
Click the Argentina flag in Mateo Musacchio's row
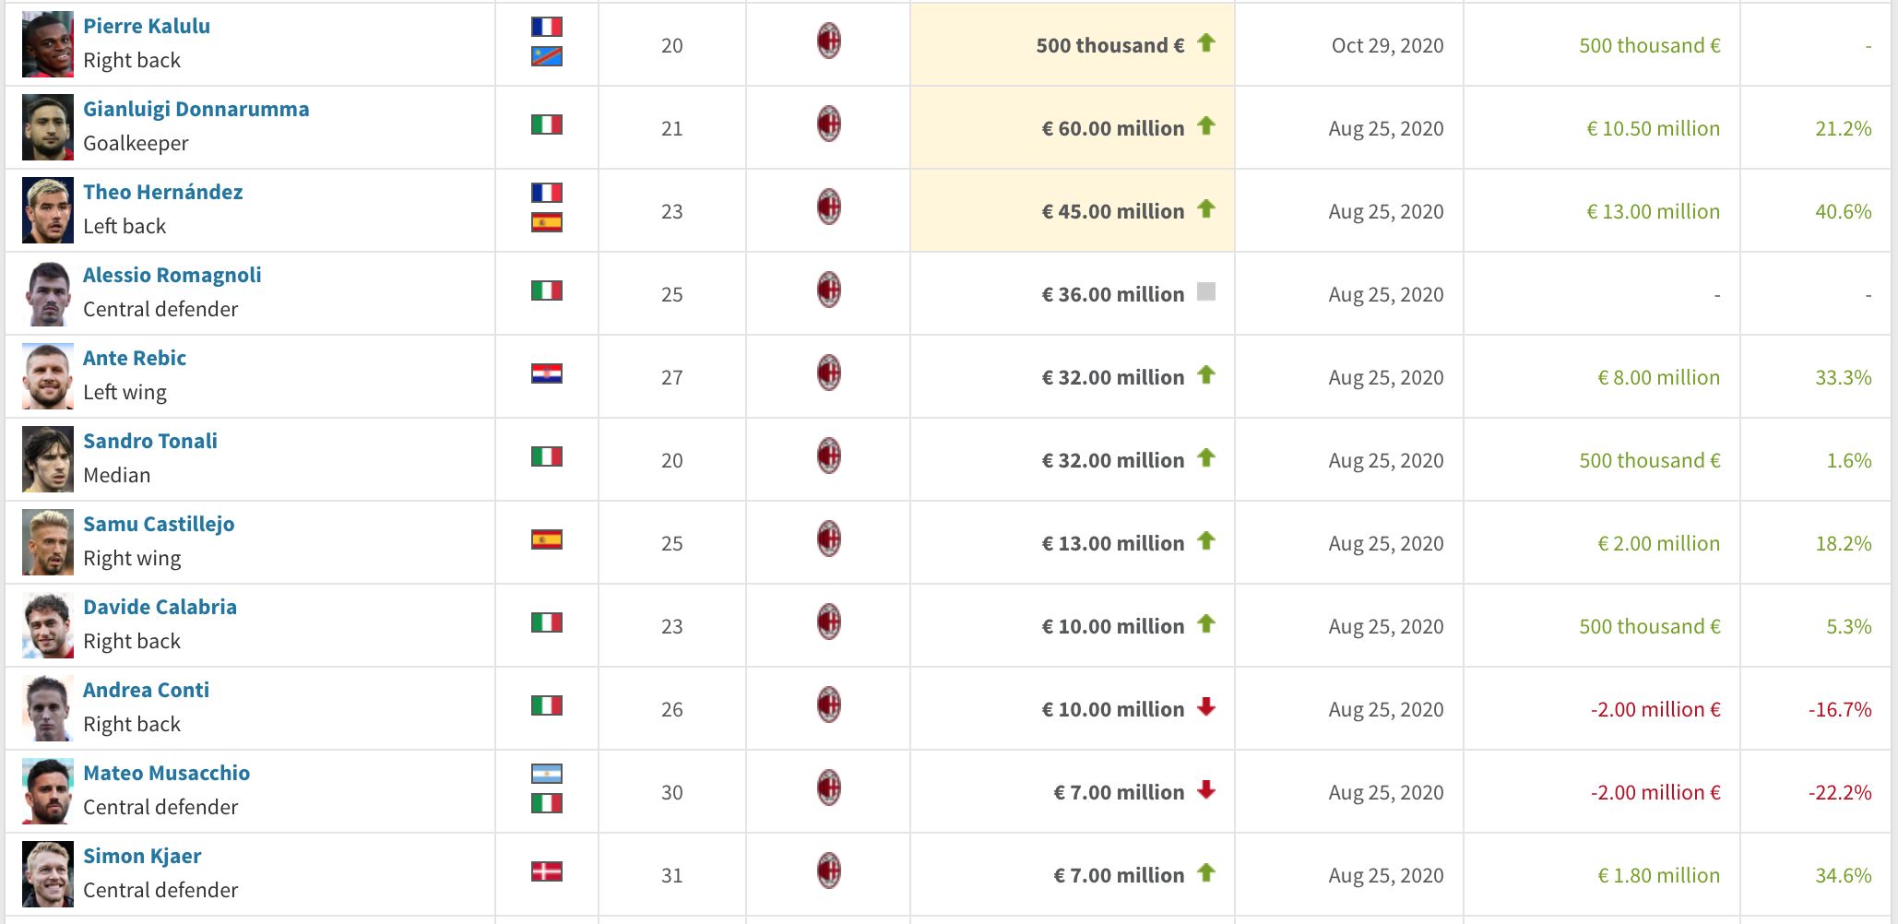(x=547, y=774)
